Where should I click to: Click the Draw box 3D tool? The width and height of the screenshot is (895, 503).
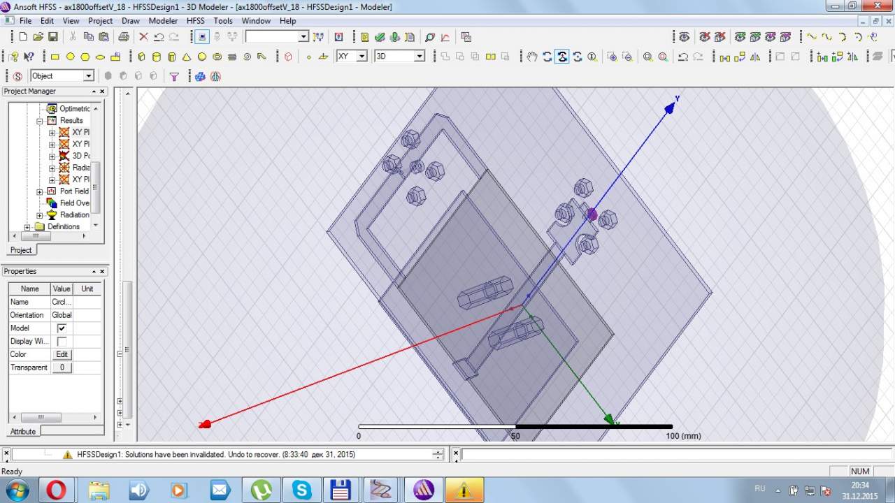click(x=141, y=57)
